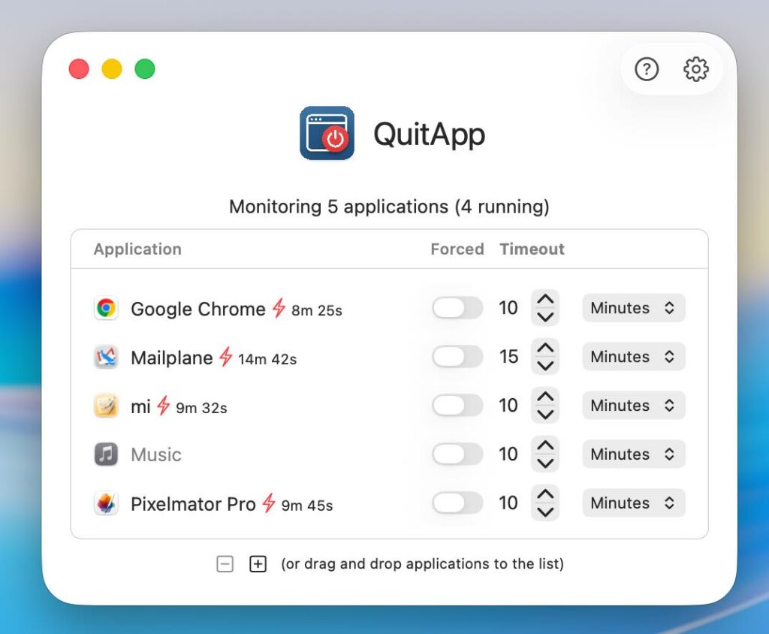Click the Pixelmator Pro app icon
This screenshot has height=634, width=769.
coord(106,503)
